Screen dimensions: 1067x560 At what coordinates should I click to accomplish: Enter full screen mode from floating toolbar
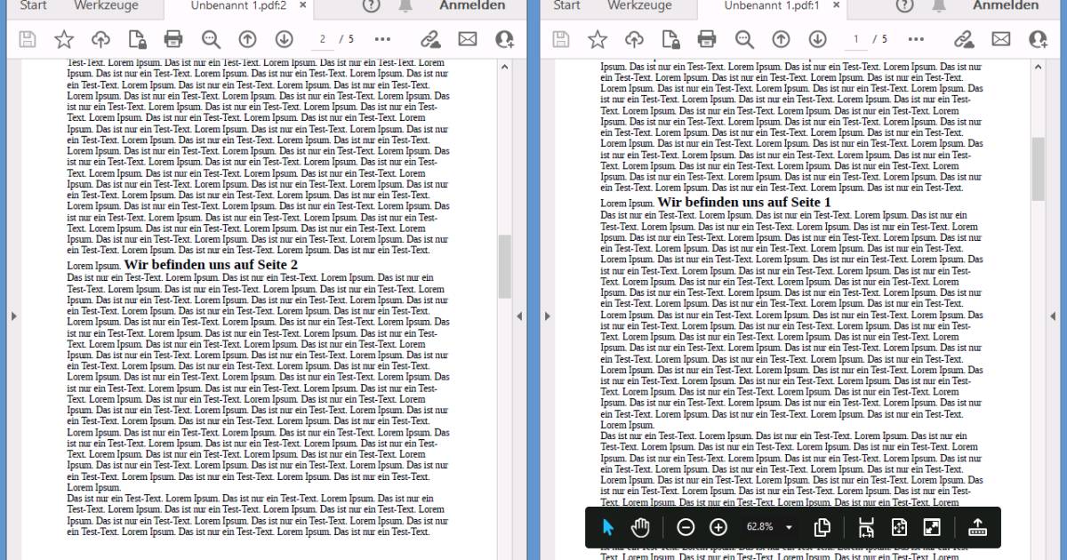tap(932, 527)
